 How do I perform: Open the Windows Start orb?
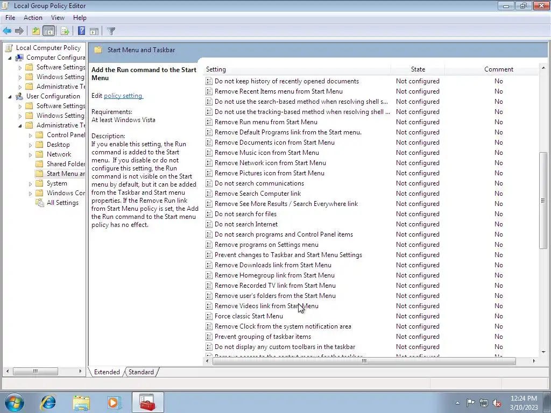point(15,402)
